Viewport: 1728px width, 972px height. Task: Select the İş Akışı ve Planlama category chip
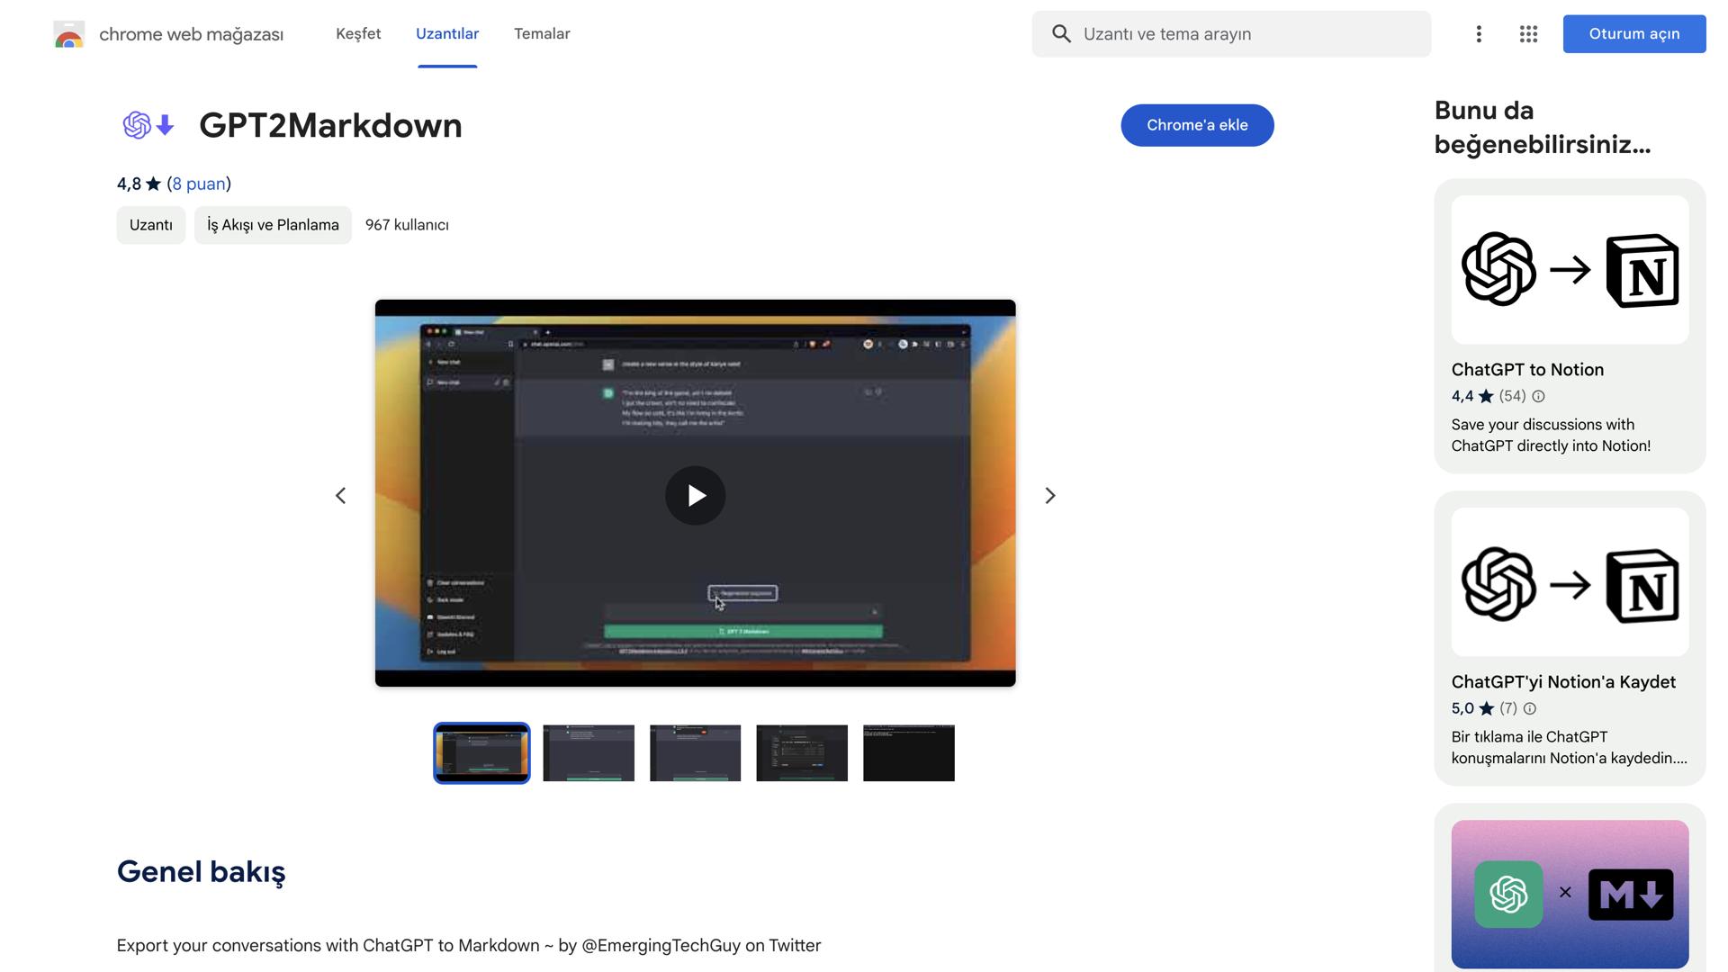(x=273, y=225)
